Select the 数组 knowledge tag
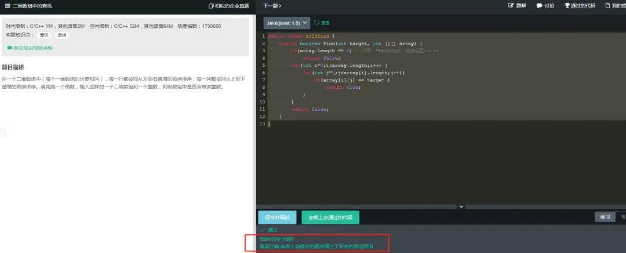The image size is (626, 253). point(62,35)
